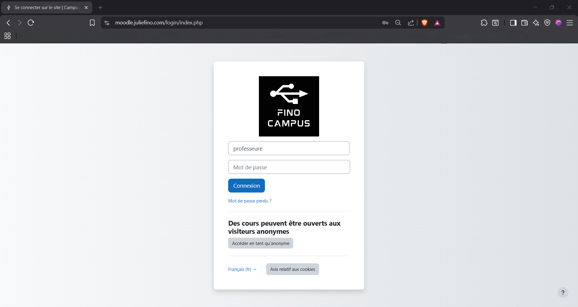Toggle the browser sidebar panel
This screenshot has width=578, height=307.
click(513, 23)
